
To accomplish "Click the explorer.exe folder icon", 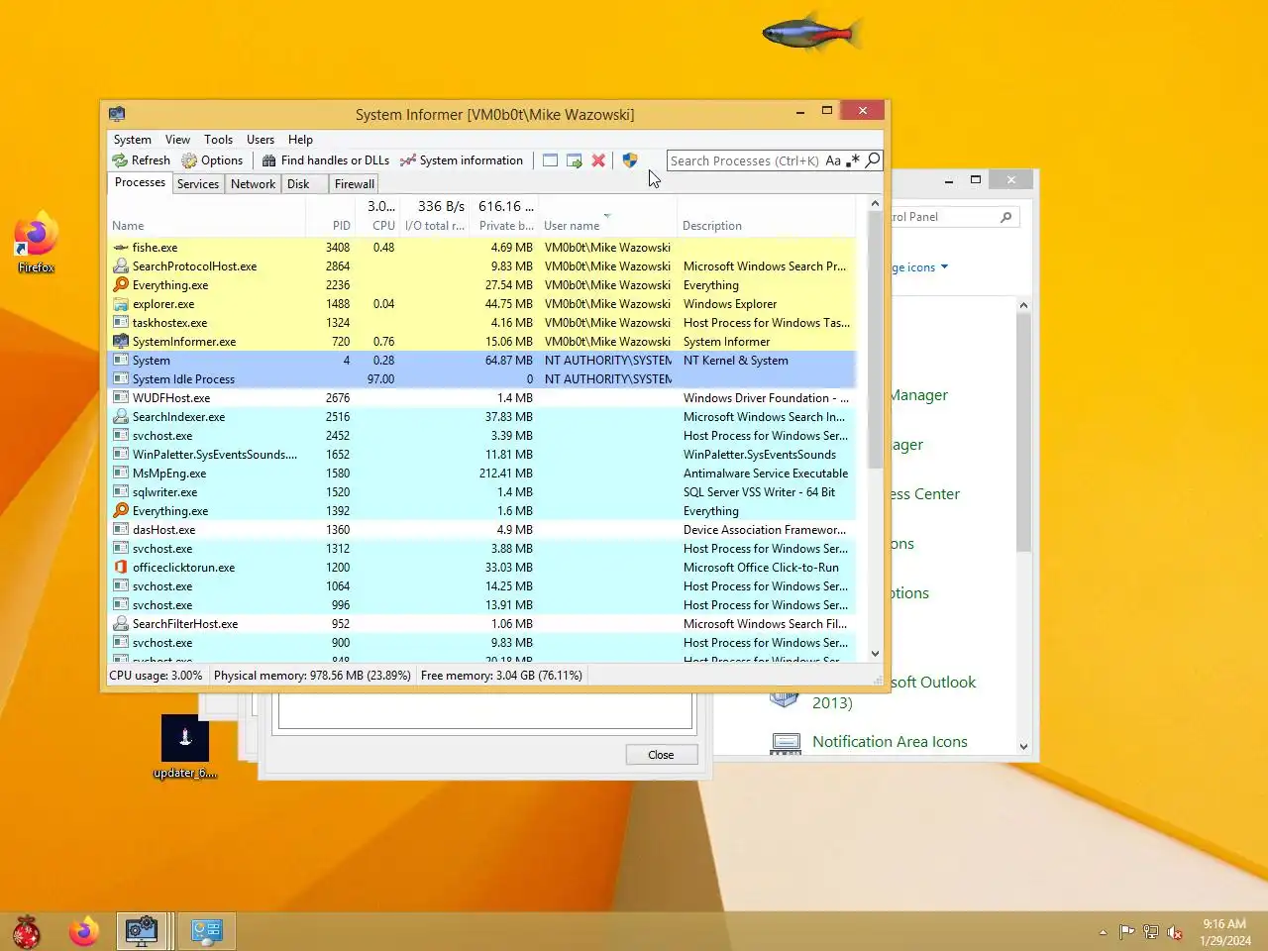I will point(121,304).
